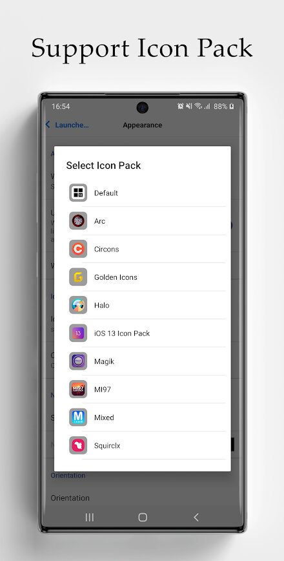
Task: Tap the iOS 13 Icon Pack icon
Action: point(78,333)
